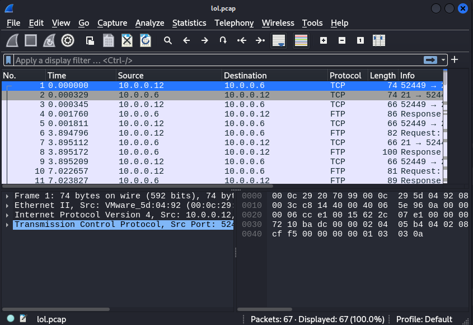Open capture options gear icon
Image resolution: width=473 pixels, height=325 pixels.
click(x=68, y=40)
